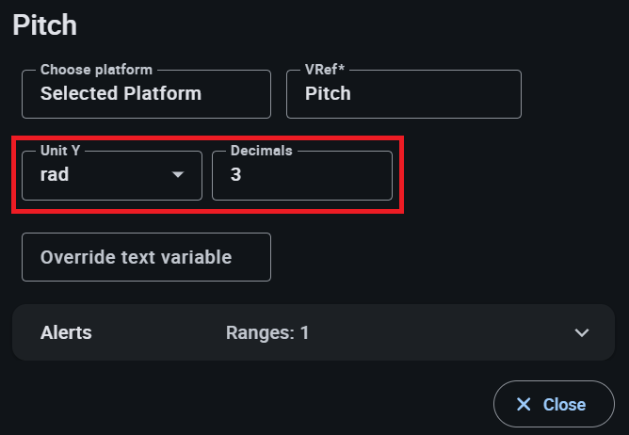Select the Override text variable field
This screenshot has width=629, height=435.
[x=146, y=257]
